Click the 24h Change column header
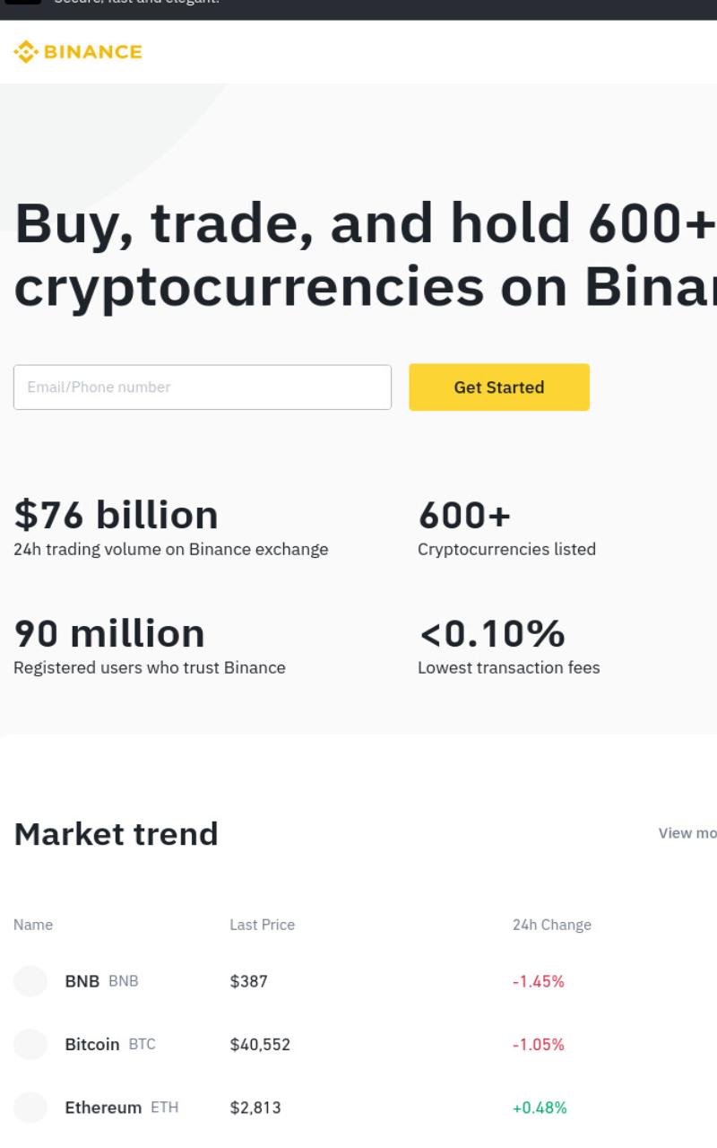The image size is (717, 1148). pos(552,925)
